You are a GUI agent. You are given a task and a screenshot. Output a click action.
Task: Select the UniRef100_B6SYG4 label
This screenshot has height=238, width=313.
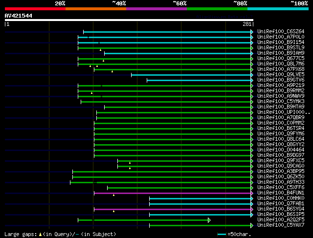[x=281, y=209]
